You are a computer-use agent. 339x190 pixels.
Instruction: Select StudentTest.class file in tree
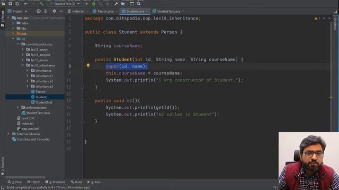38,113
